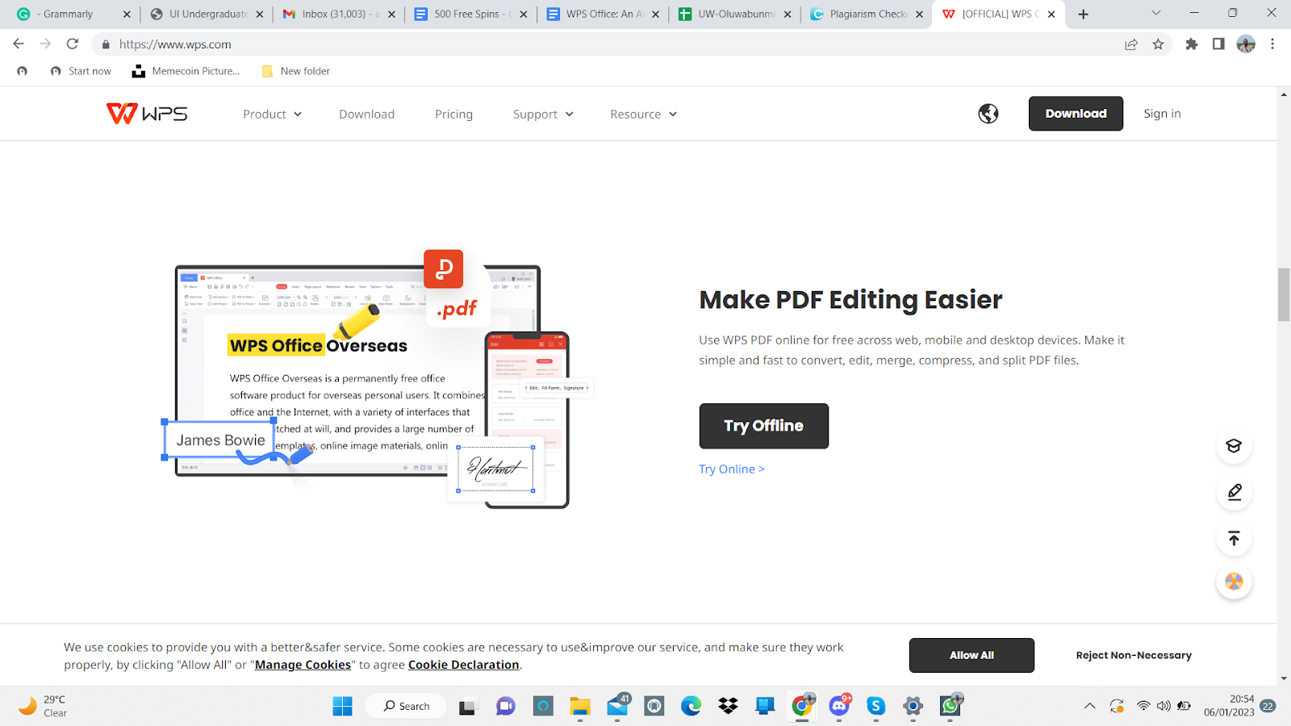Open File Explorer from the taskbar
Image resolution: width=1291 pixels, height=726 pixels.
click(580, 707)
